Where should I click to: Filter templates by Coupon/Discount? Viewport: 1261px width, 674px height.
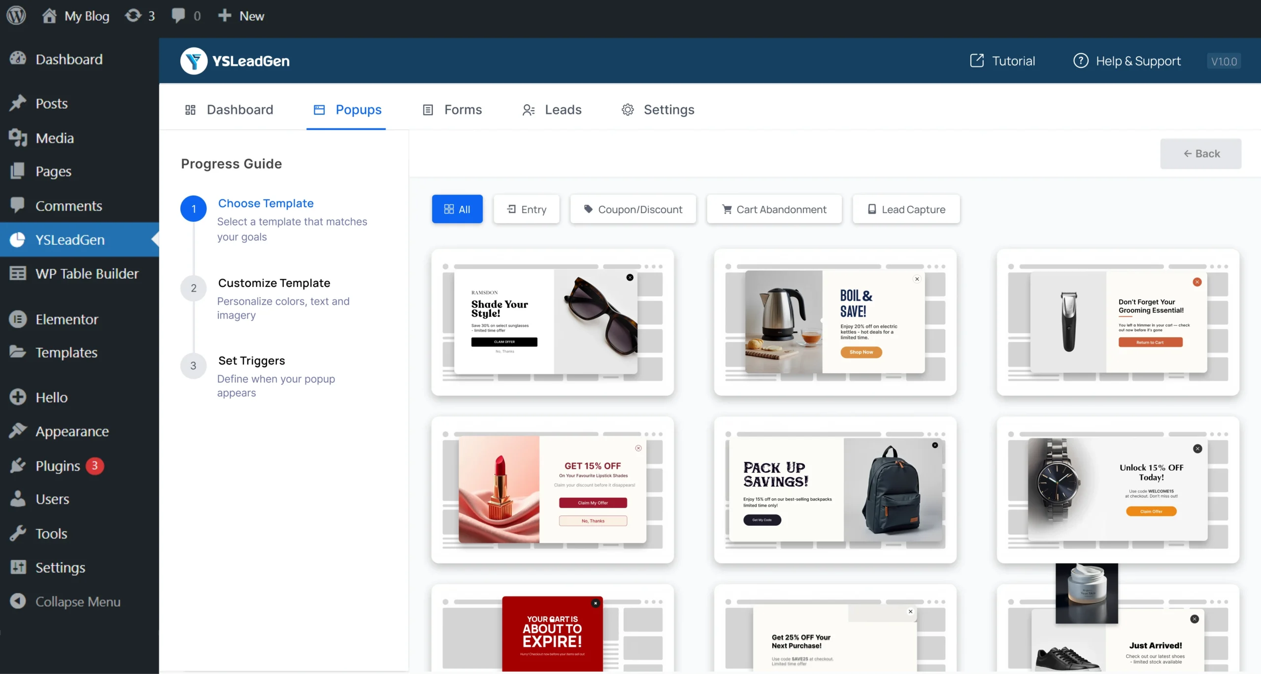tap(633, 209)
